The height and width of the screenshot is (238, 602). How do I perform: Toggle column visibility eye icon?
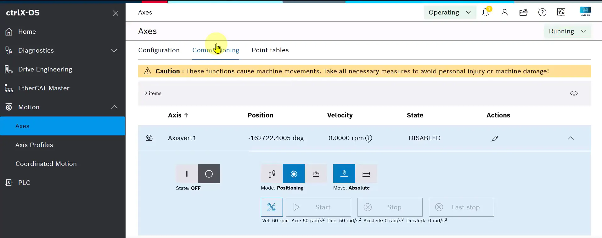[574, 93]
